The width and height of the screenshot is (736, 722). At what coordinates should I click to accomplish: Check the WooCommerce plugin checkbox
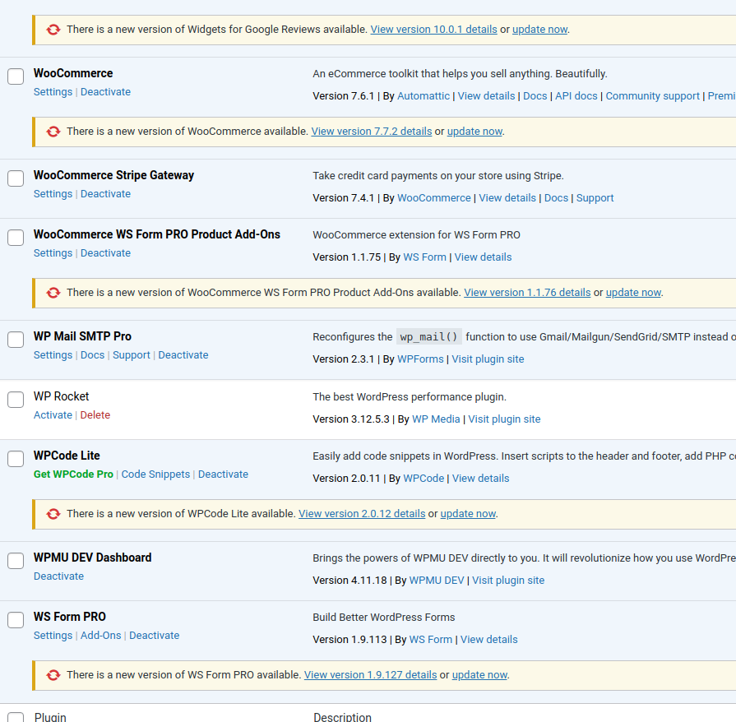point(16,76)
